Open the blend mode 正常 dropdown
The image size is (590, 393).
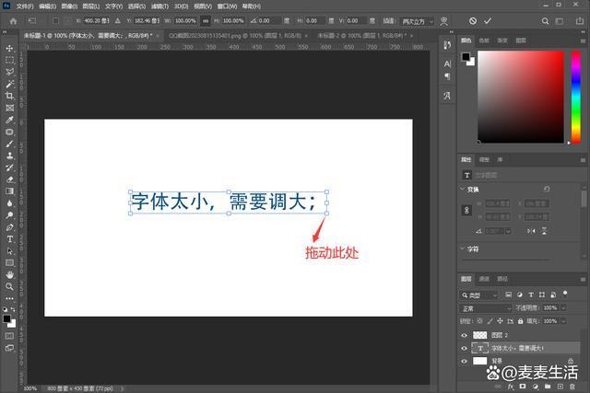point(486,308)
